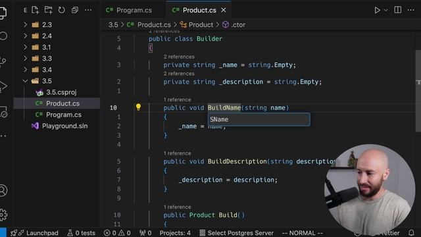The width and height of the screenshot is (421, 237).
Task: Open the Explorer view icon
Action: click(x=3, y=13)
